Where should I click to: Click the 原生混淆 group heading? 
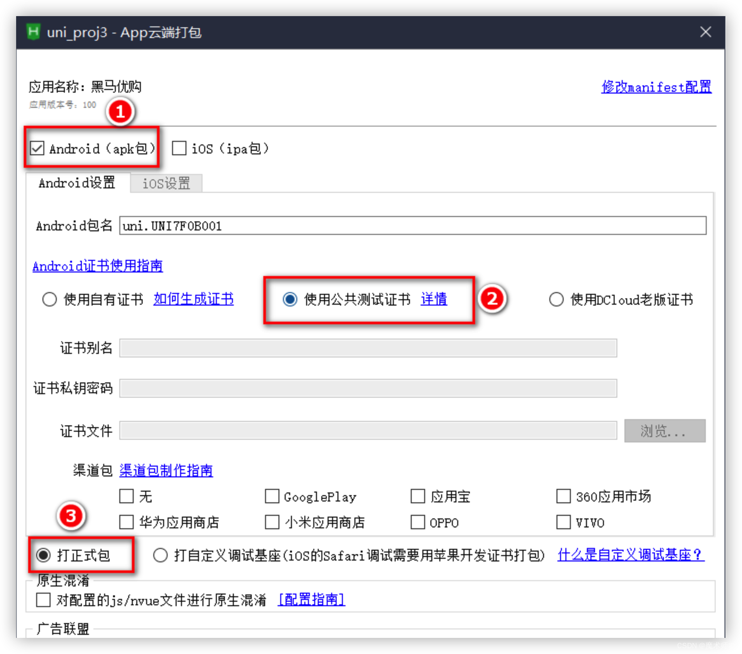click(63, 580)
